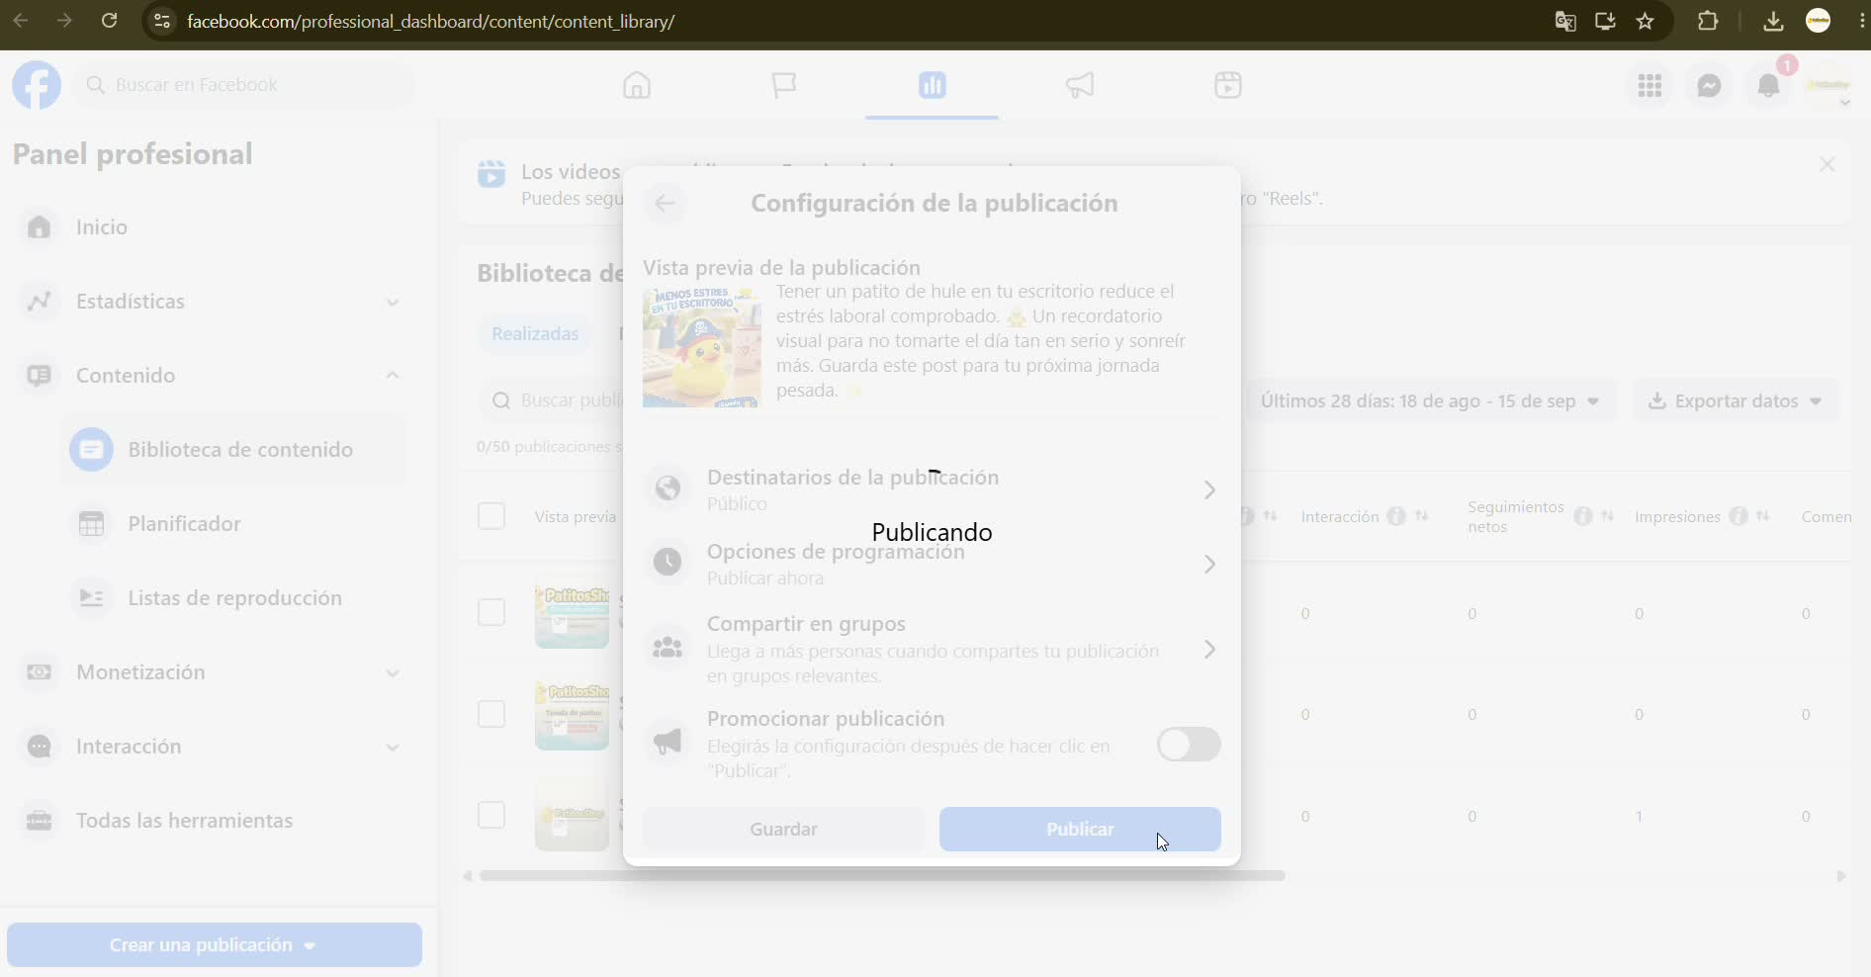
Task: Click the Guardar button
Action: pos(783,829)
